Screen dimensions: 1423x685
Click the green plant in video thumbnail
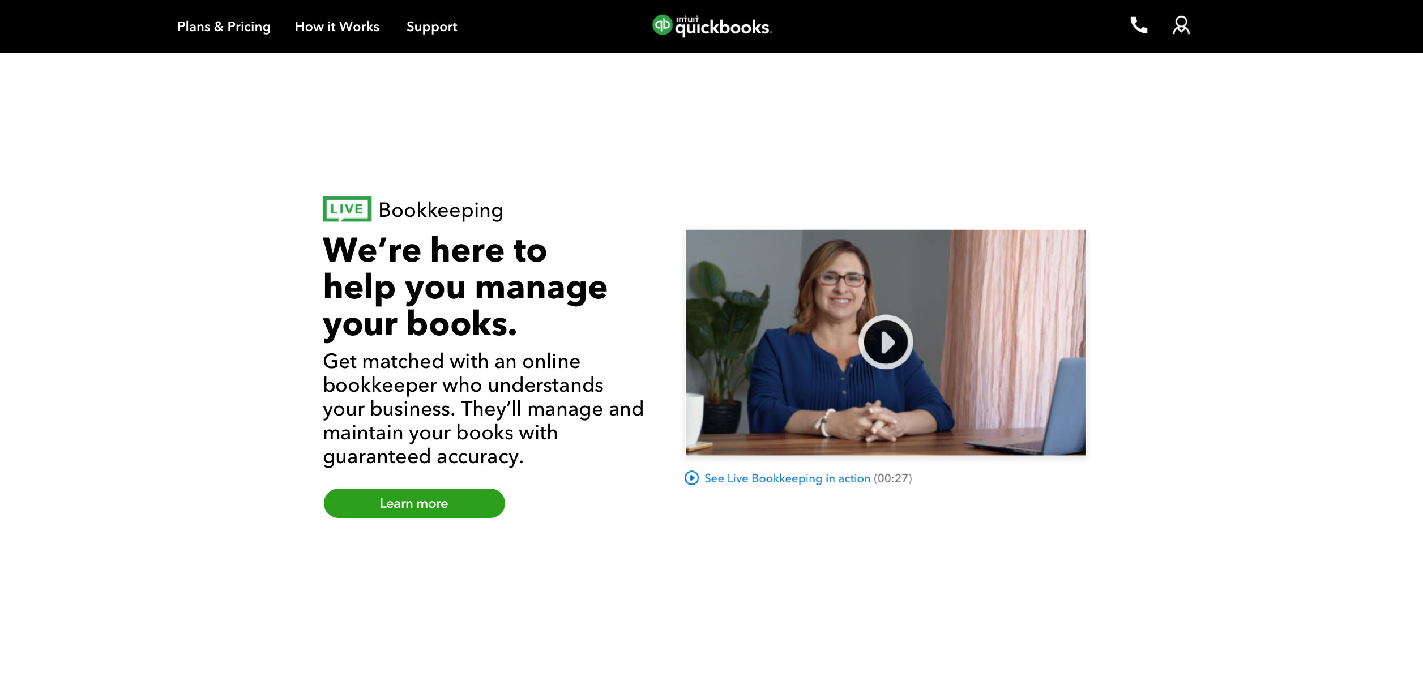pos(722,334)
